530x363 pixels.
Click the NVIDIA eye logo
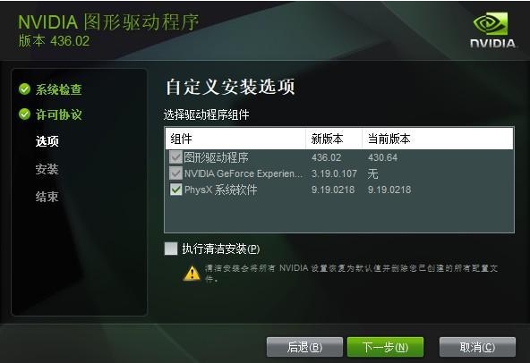point(491,23)
